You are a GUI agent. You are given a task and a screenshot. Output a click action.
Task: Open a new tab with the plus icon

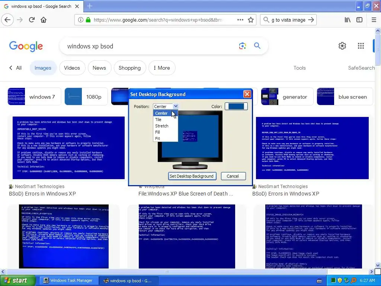[90, 6]
